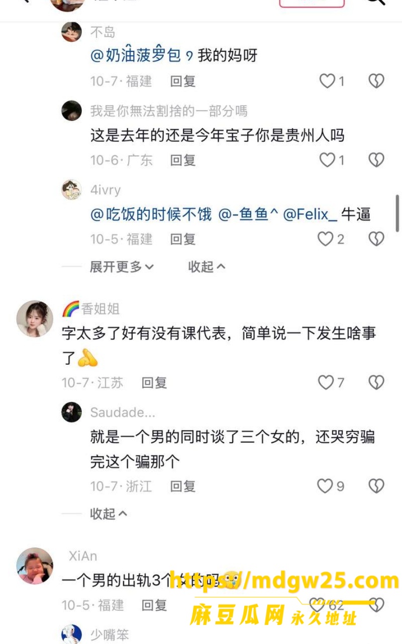Screen dimensions: 402x644
Task: Open Saudade's small avatar
Action: 71,412
